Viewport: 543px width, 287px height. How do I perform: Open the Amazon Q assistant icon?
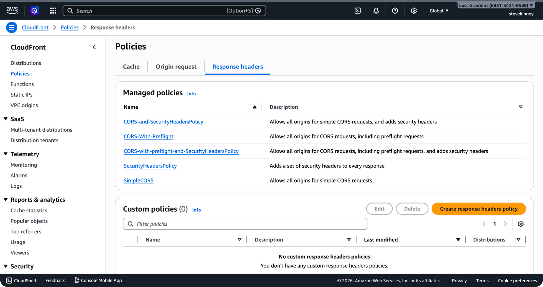pyautogui.click(x=34, y=11)
